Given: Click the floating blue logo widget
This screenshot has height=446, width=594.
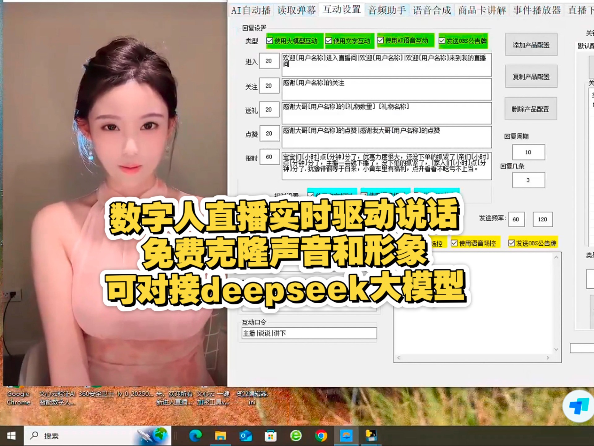Looking at the screenshot, I should (x=579, y=406).
